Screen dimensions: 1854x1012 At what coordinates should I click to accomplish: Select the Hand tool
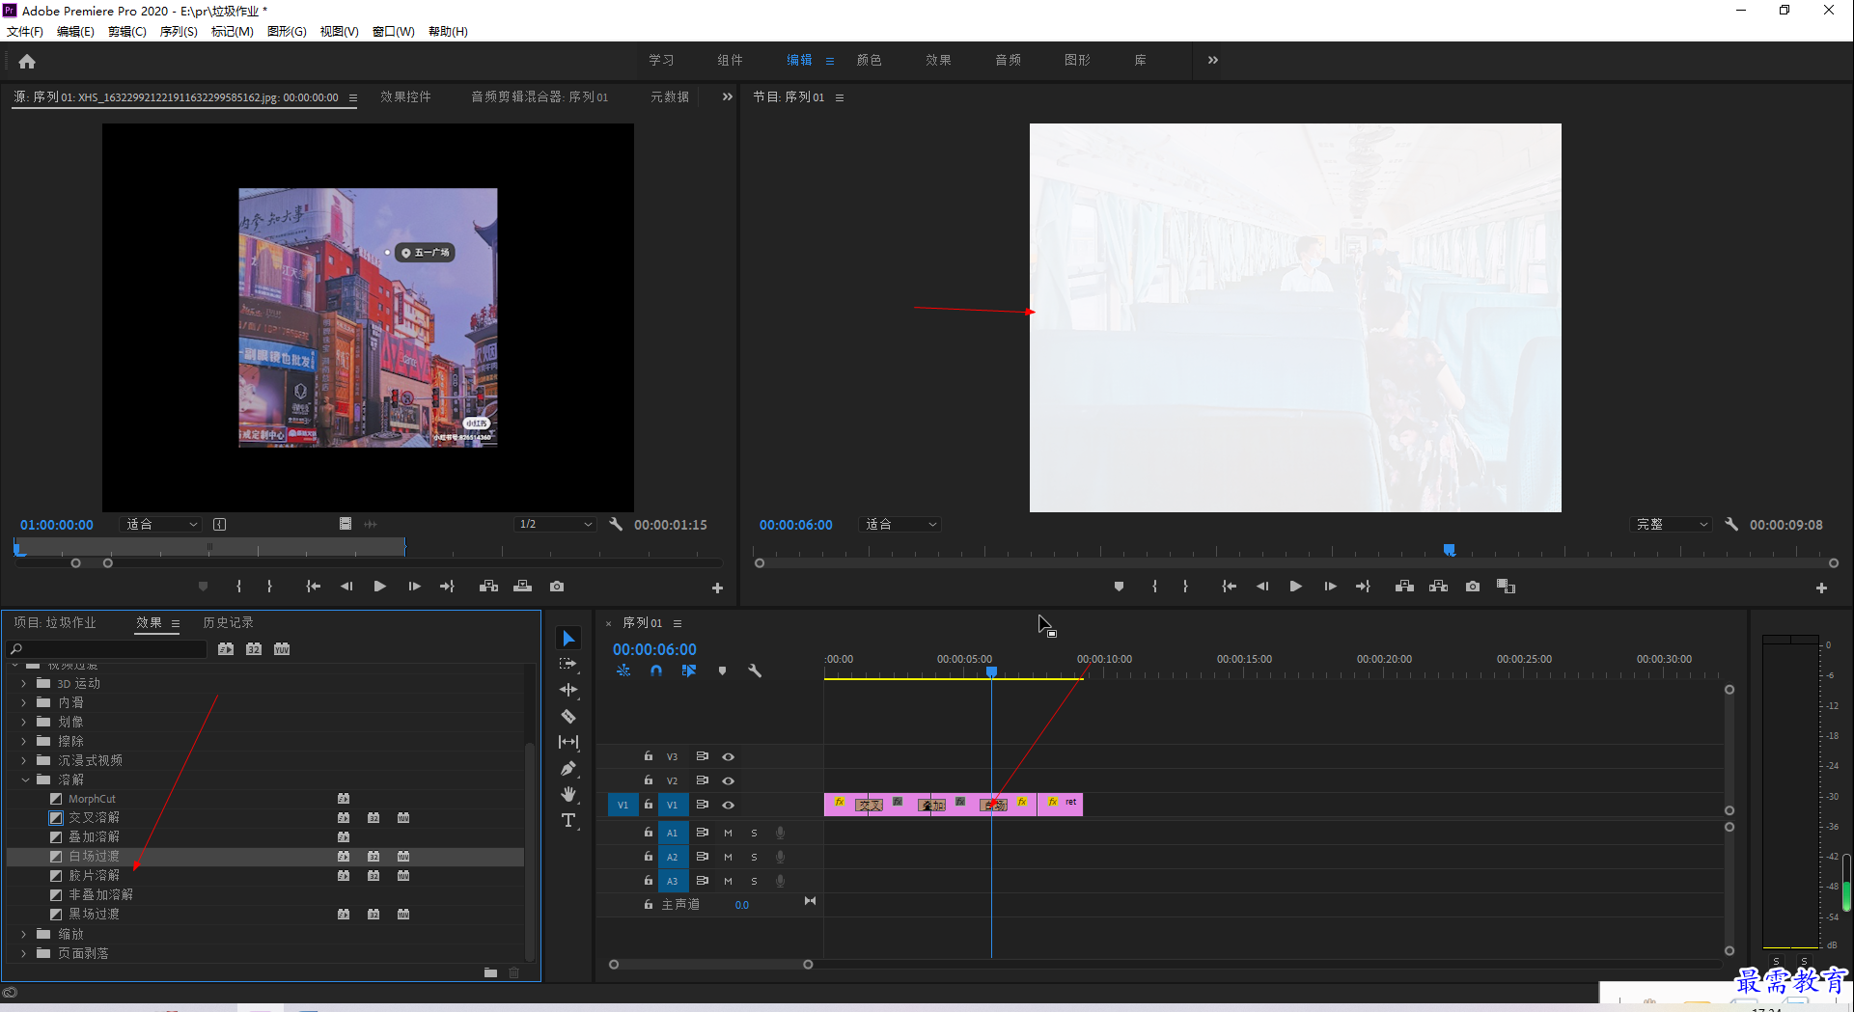[x=568, y=794]
